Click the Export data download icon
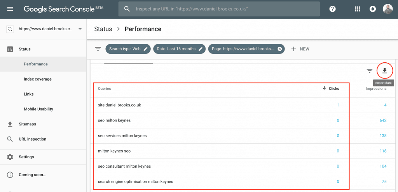The width and height of the screenshot is (398, 192). (384, 70)
